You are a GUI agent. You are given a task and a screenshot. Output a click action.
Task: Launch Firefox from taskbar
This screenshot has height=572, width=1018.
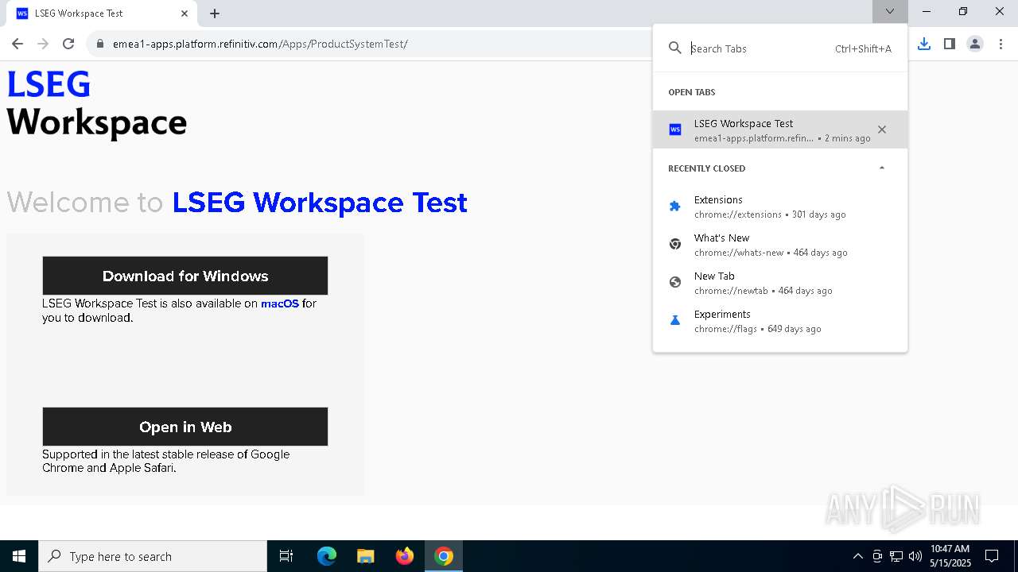tap(405, 556)
